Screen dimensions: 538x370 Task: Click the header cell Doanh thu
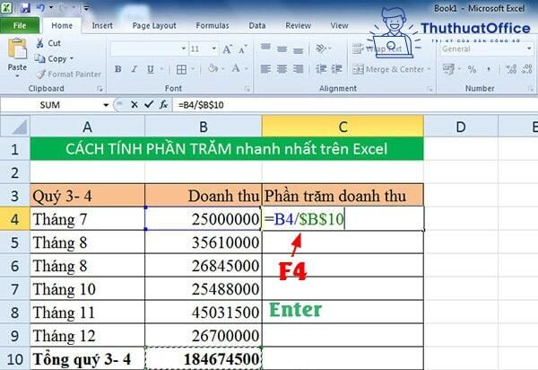coord(204,196)
